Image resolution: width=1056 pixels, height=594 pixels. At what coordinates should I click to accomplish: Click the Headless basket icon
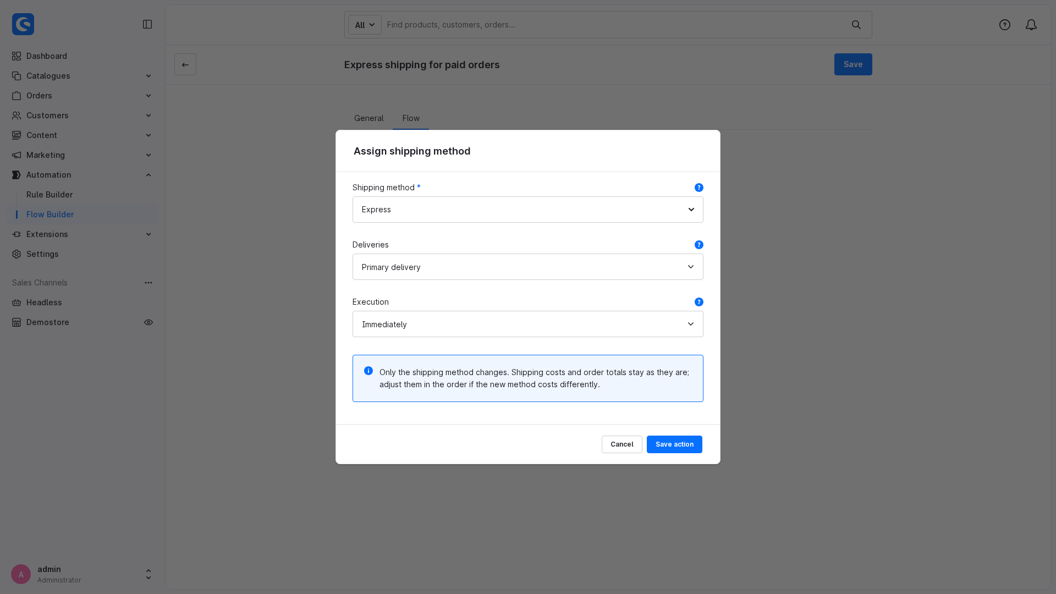pos(16,302)
